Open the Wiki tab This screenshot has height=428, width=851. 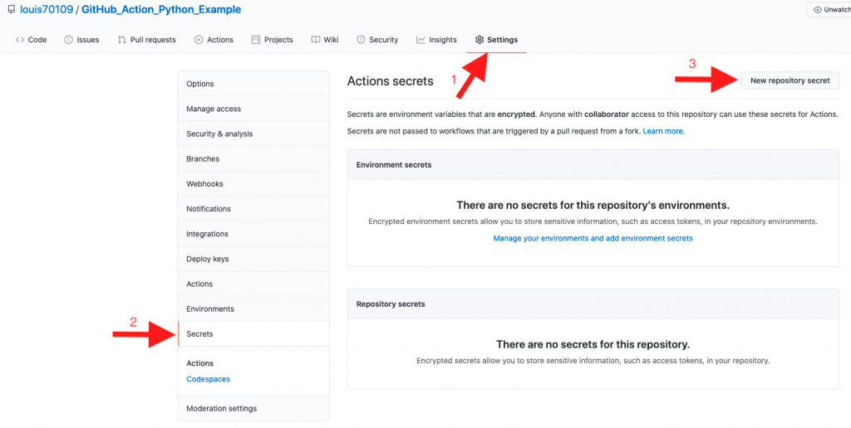[325, 40]
